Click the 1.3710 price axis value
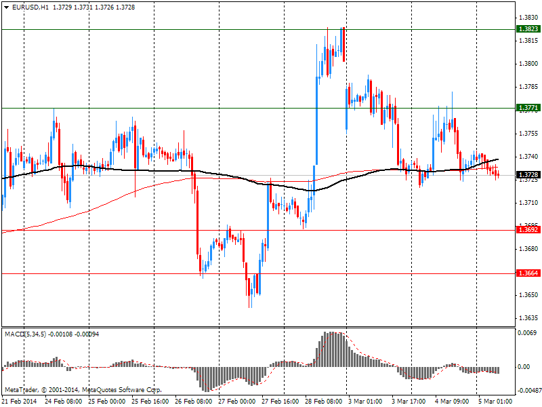The image size is (542, 407). (528, 202)
